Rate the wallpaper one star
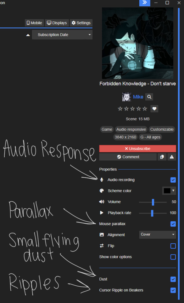Image resolution: width=184 pixels, height=303 pixels. coord(120,109)
